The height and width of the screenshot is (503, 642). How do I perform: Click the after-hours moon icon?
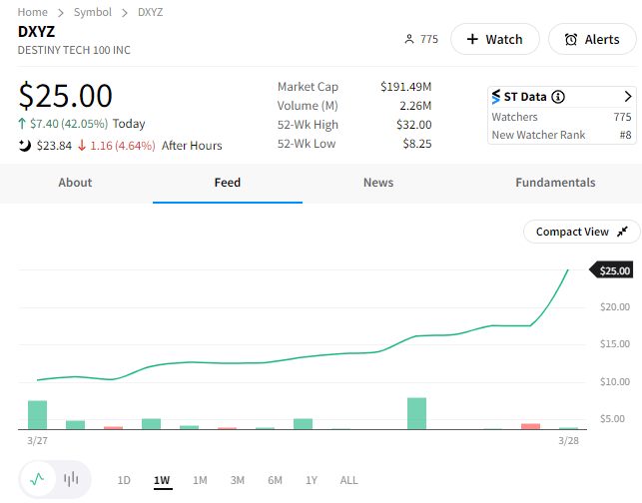tap(25, 146)
